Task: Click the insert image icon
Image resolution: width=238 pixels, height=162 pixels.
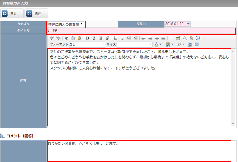Action: (190, 44)
